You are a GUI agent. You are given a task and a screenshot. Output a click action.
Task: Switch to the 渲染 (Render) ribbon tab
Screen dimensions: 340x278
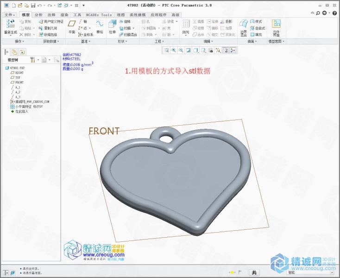(64, 15)
